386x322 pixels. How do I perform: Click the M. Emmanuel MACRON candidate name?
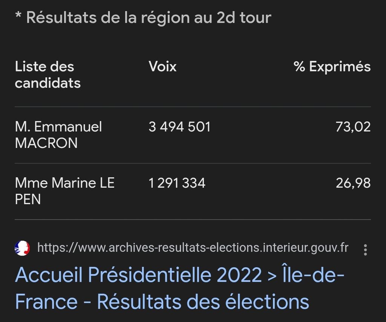tap(58, 135)
